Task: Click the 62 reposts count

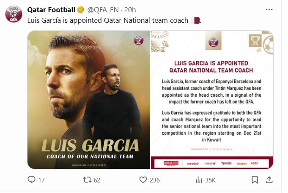Action: point(97,180)
